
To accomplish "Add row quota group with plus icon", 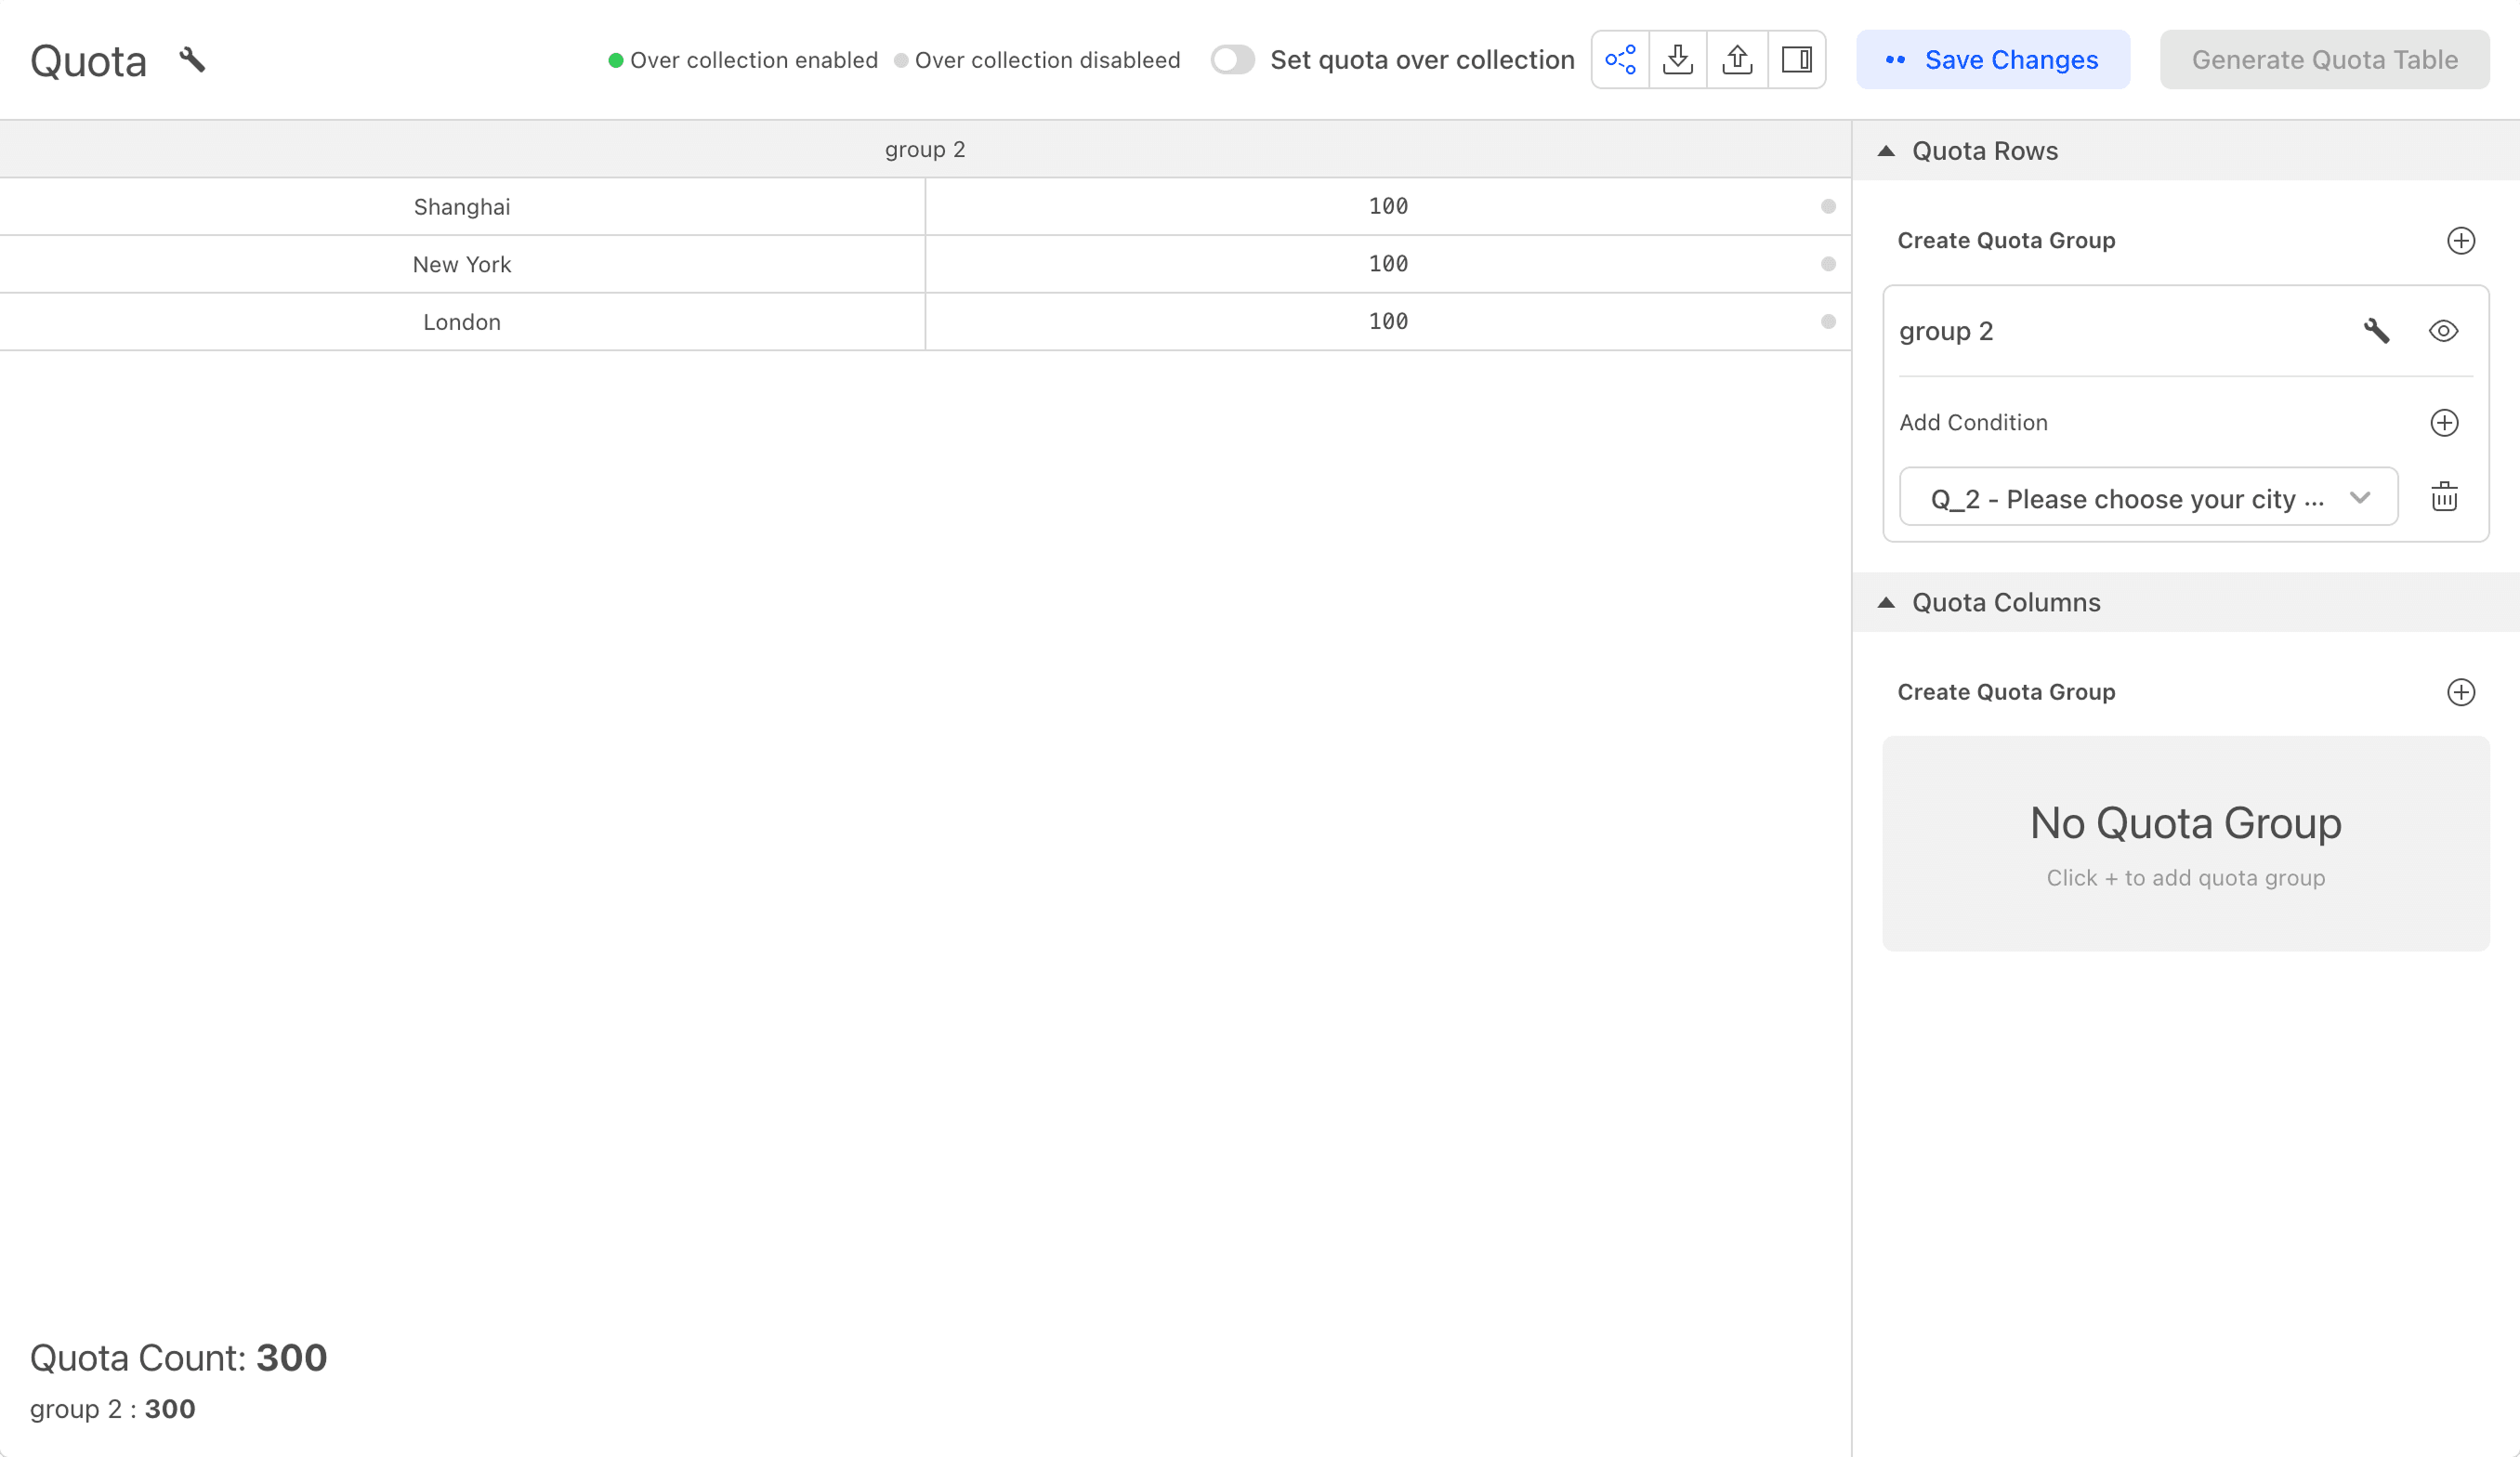I will [2460, 241].
